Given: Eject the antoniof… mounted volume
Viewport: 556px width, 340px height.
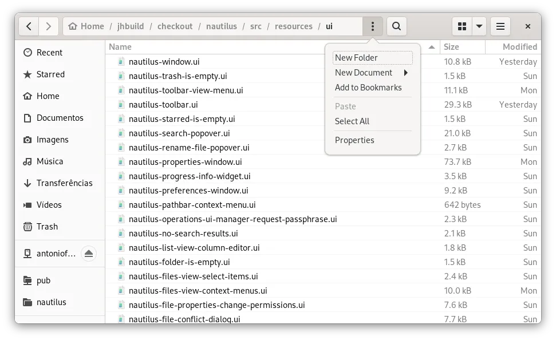Looking at the screenshot, I should 88,254.
